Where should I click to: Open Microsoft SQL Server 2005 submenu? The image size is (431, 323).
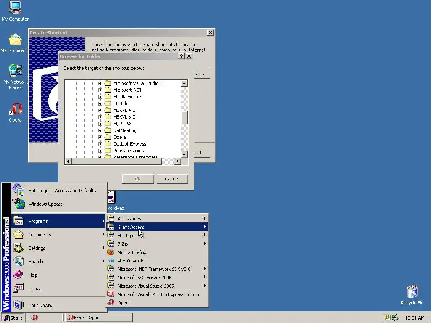click(x=157, y=278)
